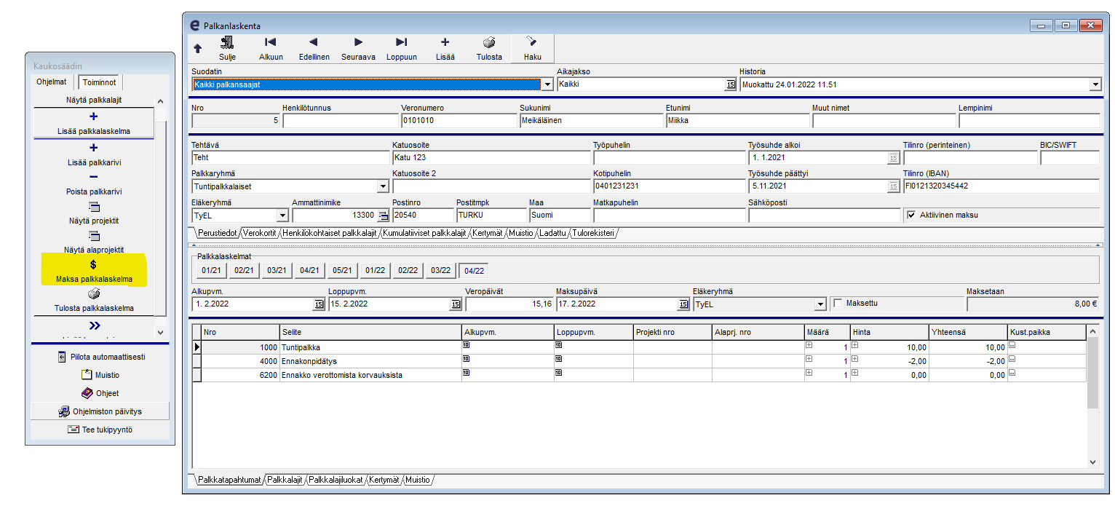Open calendar icon for Loppupvm. date
Image resolution: width=1115 pixels, height=514 pixels.
(x=456, y=304)
